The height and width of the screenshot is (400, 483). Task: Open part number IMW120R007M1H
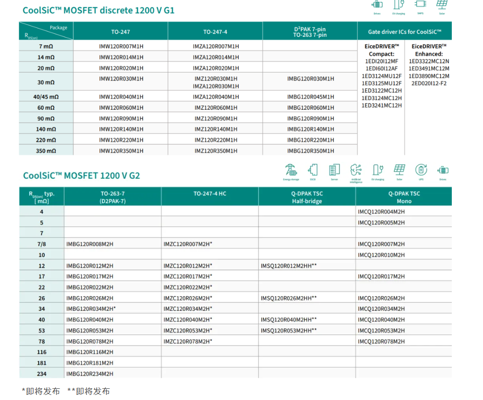[x=121, y=47]
